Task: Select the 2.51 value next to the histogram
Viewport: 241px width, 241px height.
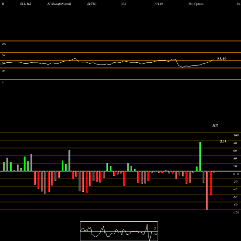Action: click(223, 141)
